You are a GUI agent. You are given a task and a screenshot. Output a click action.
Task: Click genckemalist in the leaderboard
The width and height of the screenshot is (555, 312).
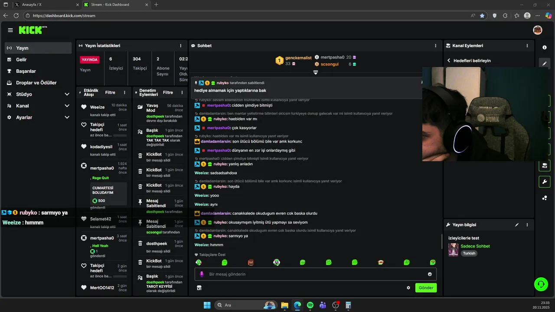pos(298,58)
